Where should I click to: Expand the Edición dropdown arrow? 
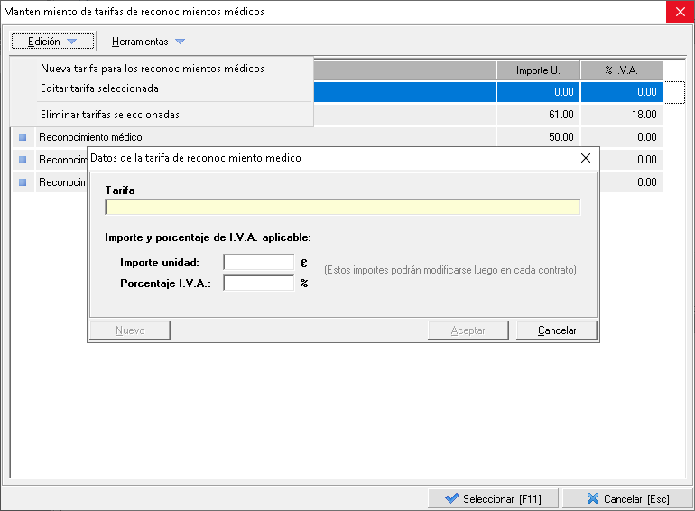pos(72,42)
